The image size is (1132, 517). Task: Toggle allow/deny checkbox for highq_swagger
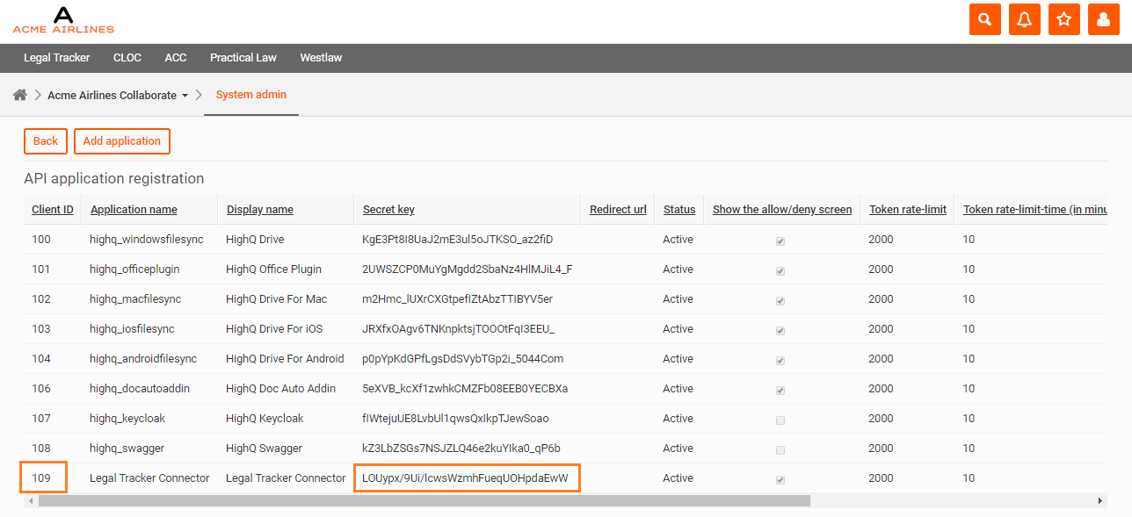click(780, 450)
